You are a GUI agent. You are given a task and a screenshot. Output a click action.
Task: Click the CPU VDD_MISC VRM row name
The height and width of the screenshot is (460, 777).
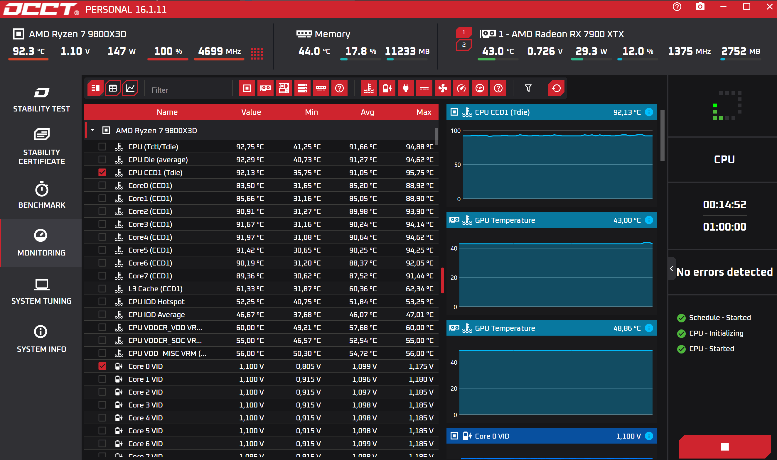point(167,354)
